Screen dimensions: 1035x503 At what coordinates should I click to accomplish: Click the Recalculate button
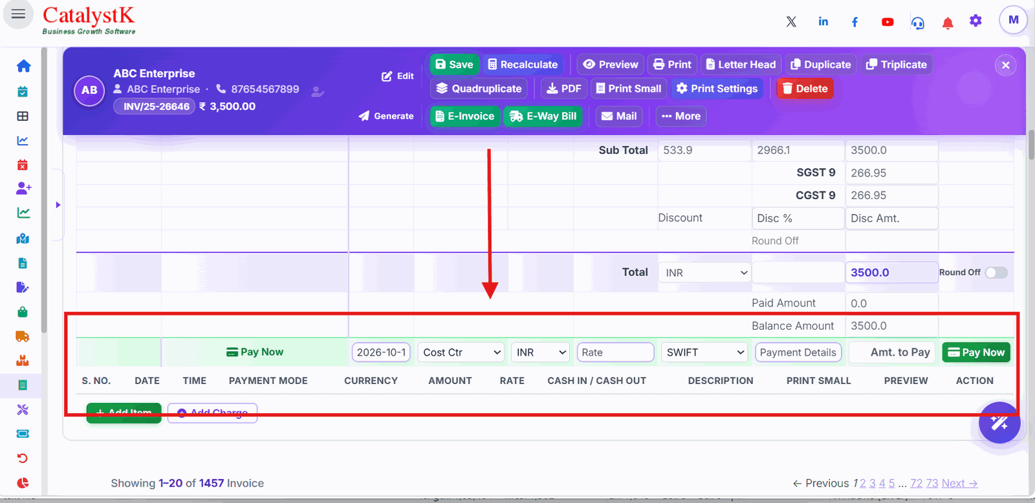[x=523, y=65]
